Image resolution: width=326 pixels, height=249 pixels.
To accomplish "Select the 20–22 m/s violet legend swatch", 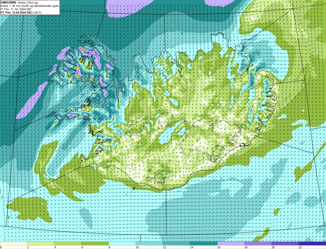I will (x=285, y=243).
